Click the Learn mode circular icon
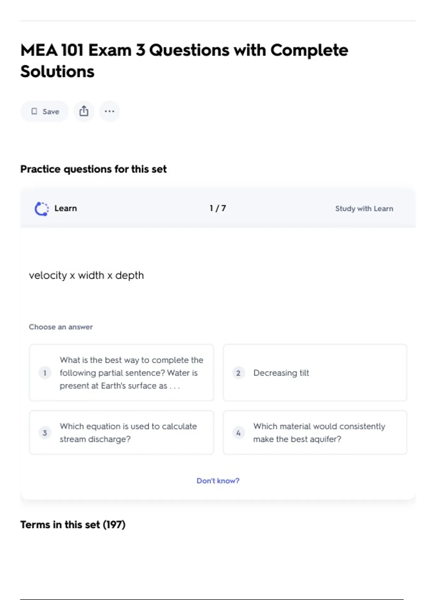Image resolution: width=424 pixels, height=600 pixels. point(42,209)
